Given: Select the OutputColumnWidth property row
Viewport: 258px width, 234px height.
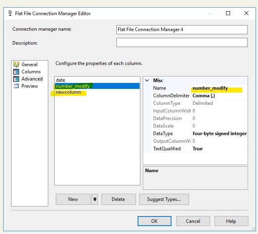Looking at the screenshot, I should pyautogui.click(x=199, y=141).
